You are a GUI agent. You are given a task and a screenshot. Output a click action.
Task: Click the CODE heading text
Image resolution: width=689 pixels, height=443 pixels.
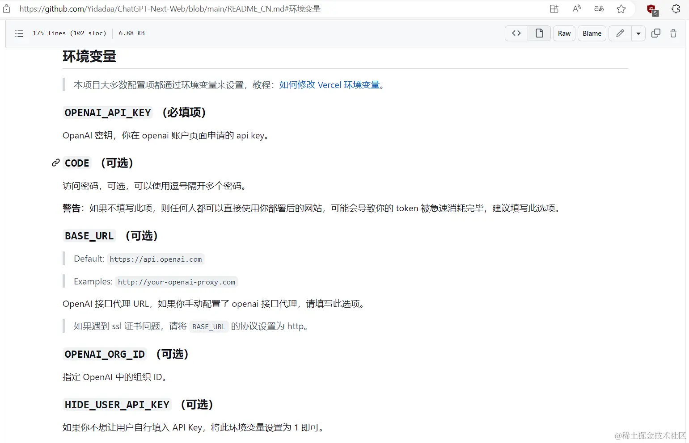[x=77, y=163]
